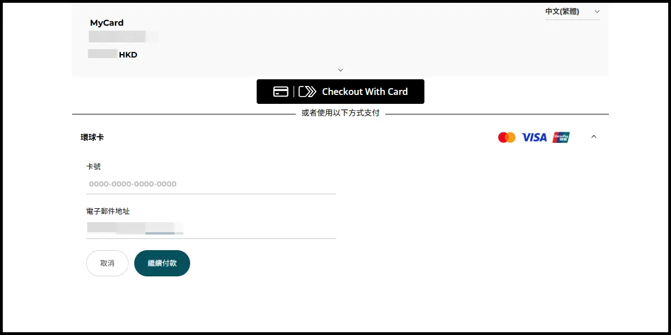Click the Checkout With Card button
671x335 pixels.
point(341,92)
